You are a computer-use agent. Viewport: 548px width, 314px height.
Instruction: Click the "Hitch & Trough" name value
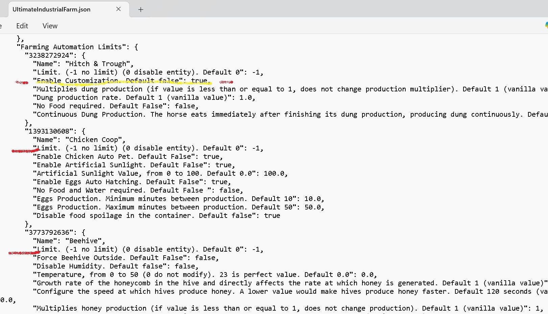point(98,64)
